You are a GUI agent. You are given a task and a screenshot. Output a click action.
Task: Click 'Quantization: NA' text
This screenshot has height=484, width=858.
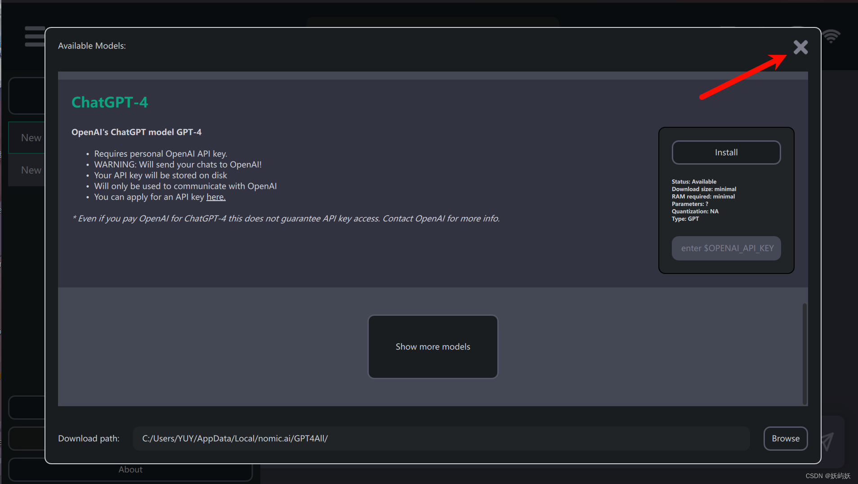695,211
